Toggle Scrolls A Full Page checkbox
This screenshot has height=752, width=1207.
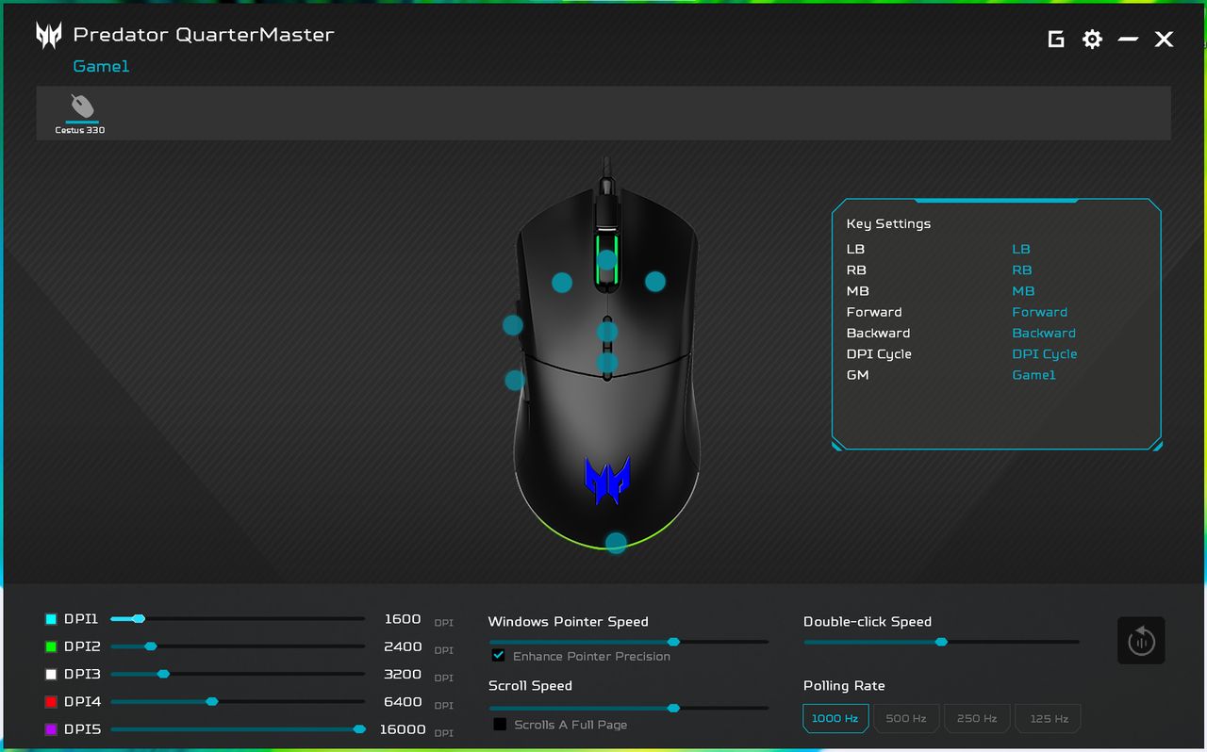tap(500, 724)
